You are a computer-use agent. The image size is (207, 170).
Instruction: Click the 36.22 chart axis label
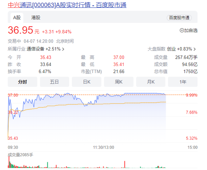point(13,112)
